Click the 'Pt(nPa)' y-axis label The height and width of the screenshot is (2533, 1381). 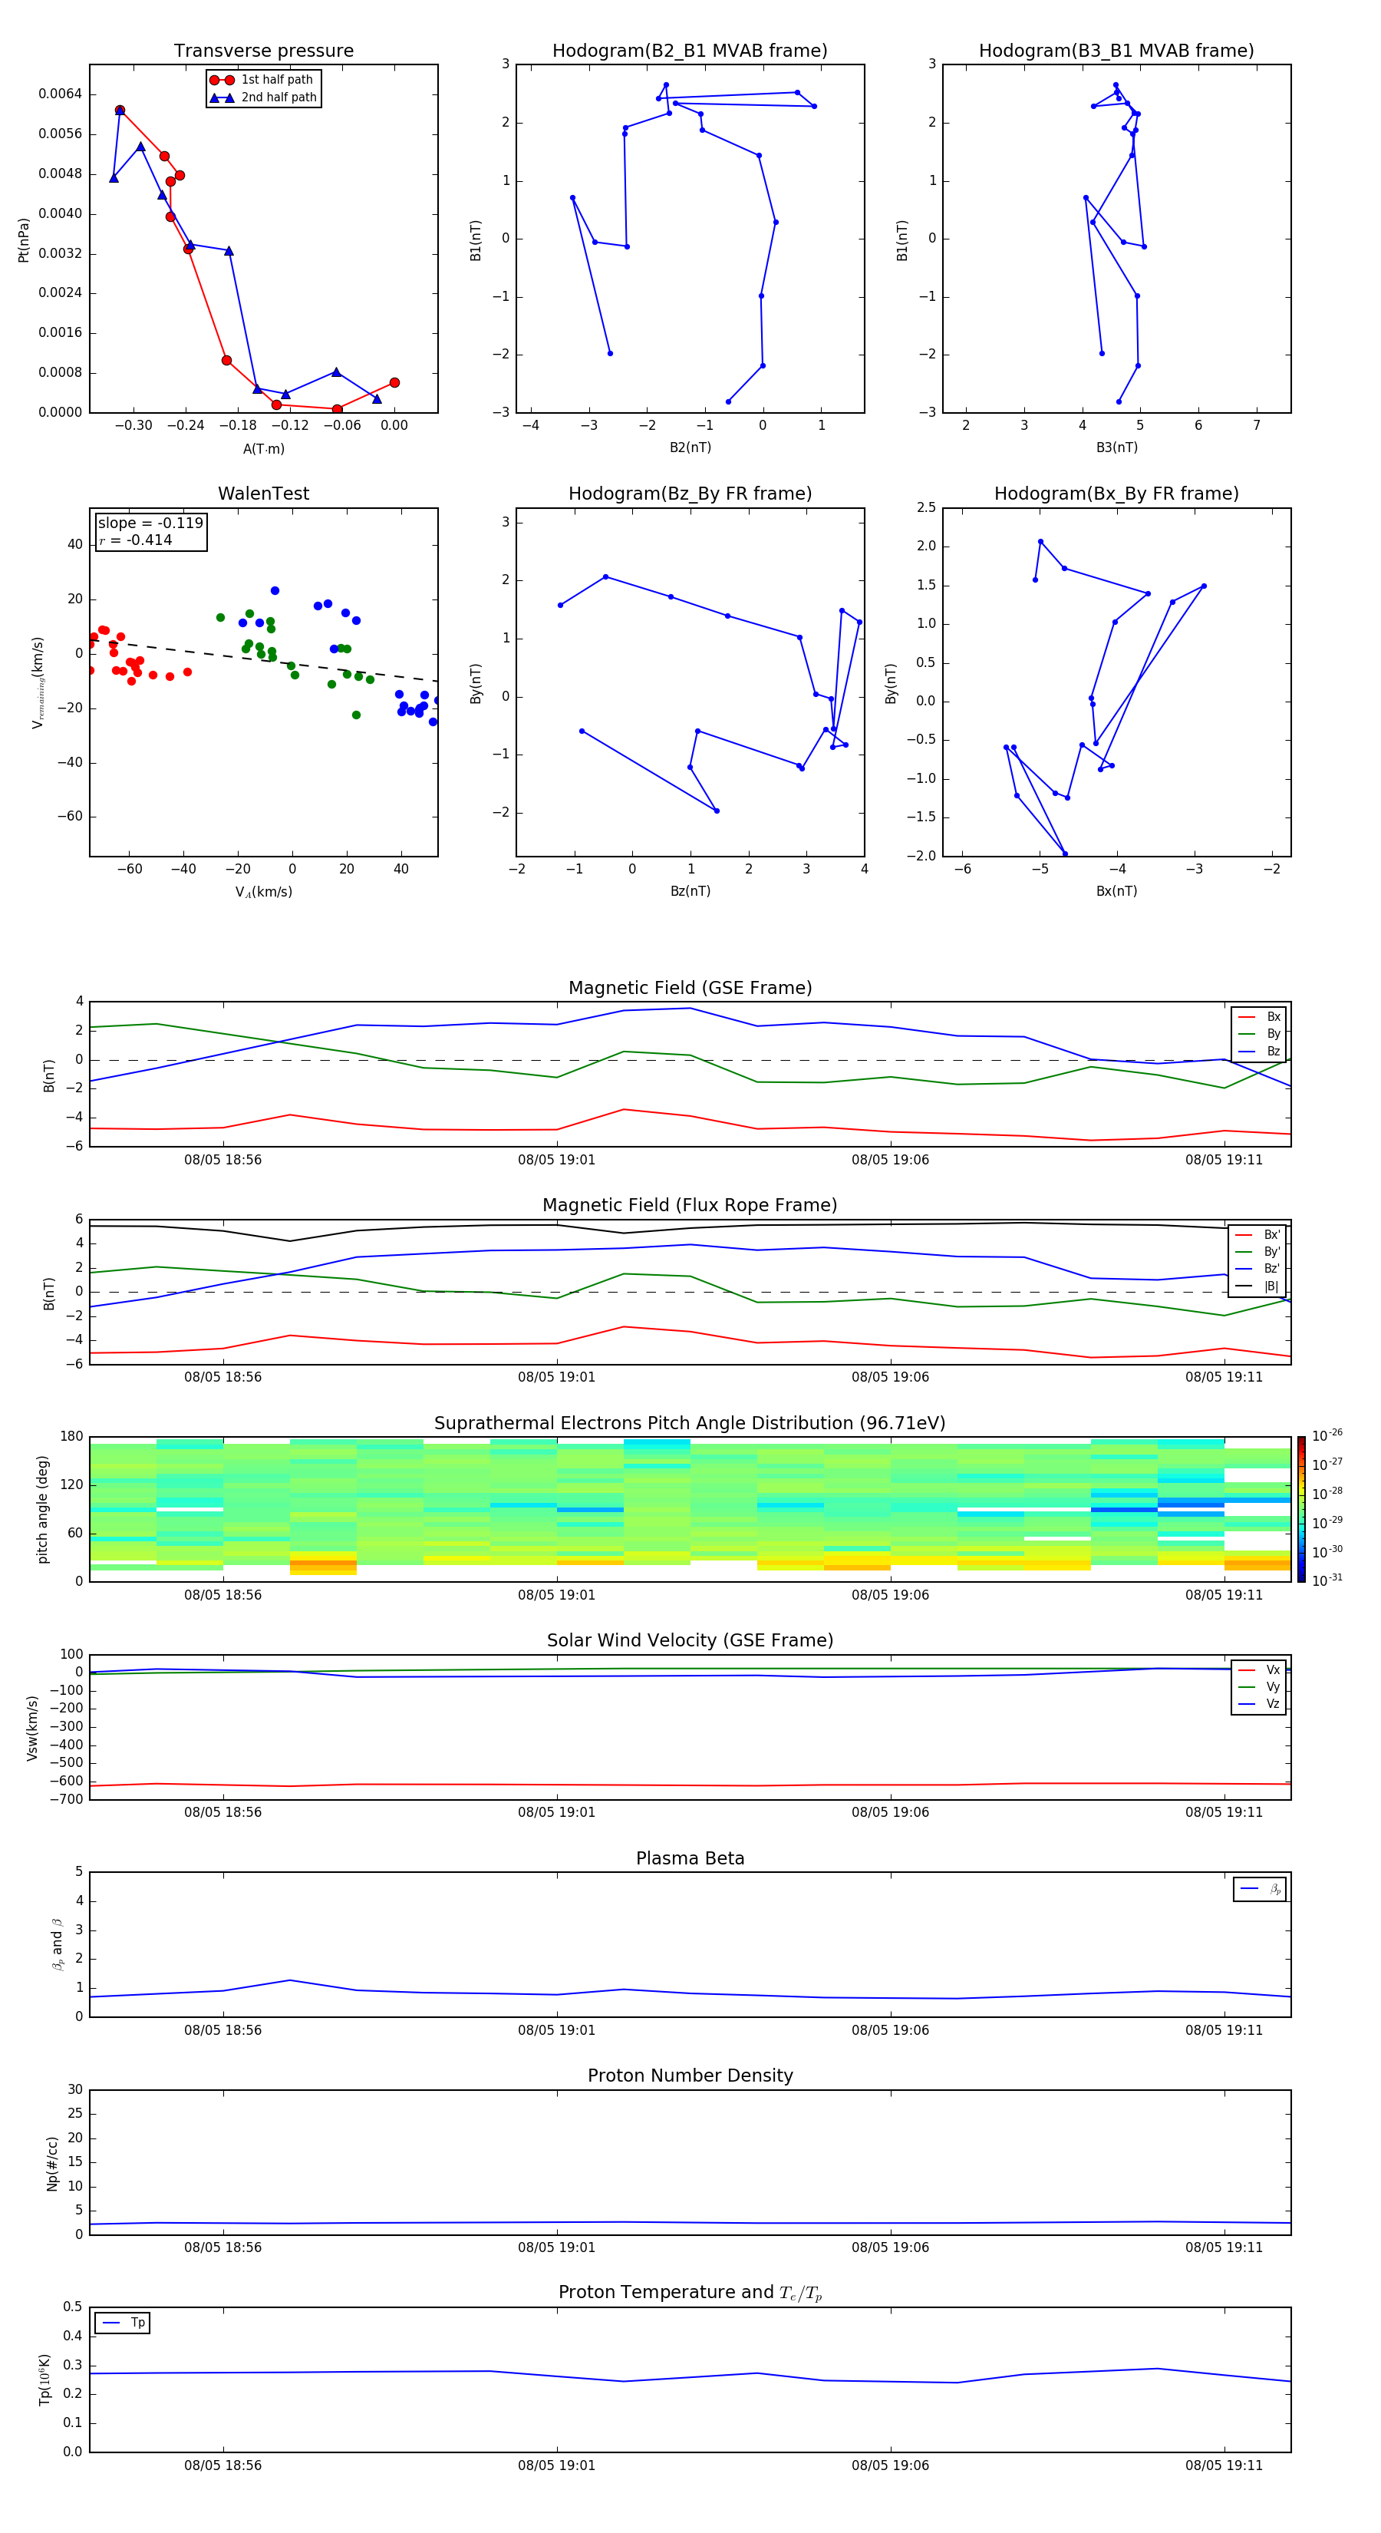24,240
